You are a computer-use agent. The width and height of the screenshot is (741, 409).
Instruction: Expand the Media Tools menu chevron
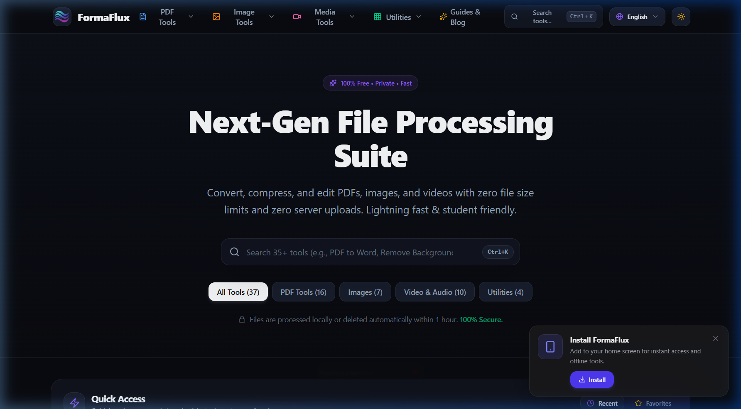[352, 17]
